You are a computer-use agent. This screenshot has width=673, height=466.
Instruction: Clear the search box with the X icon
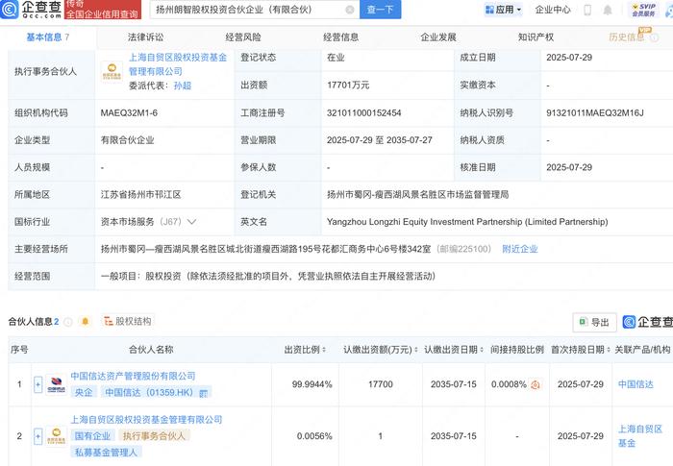pos(350,10)
